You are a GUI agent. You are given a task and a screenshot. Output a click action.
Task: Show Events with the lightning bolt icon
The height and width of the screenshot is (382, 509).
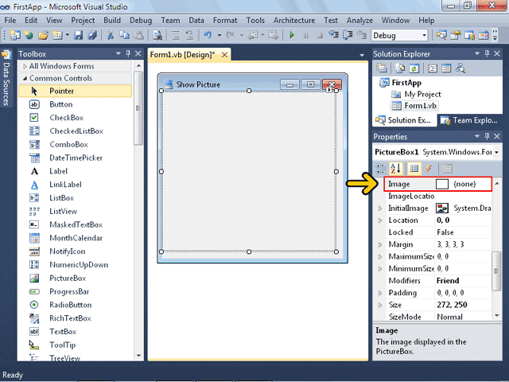pyautogui.click(x=428, y=168)
